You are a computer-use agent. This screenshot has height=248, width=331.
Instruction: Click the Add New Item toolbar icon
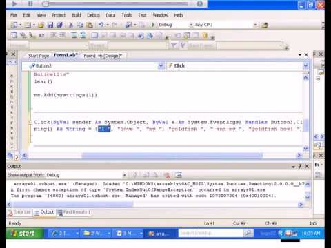click(x=28, y=25)
